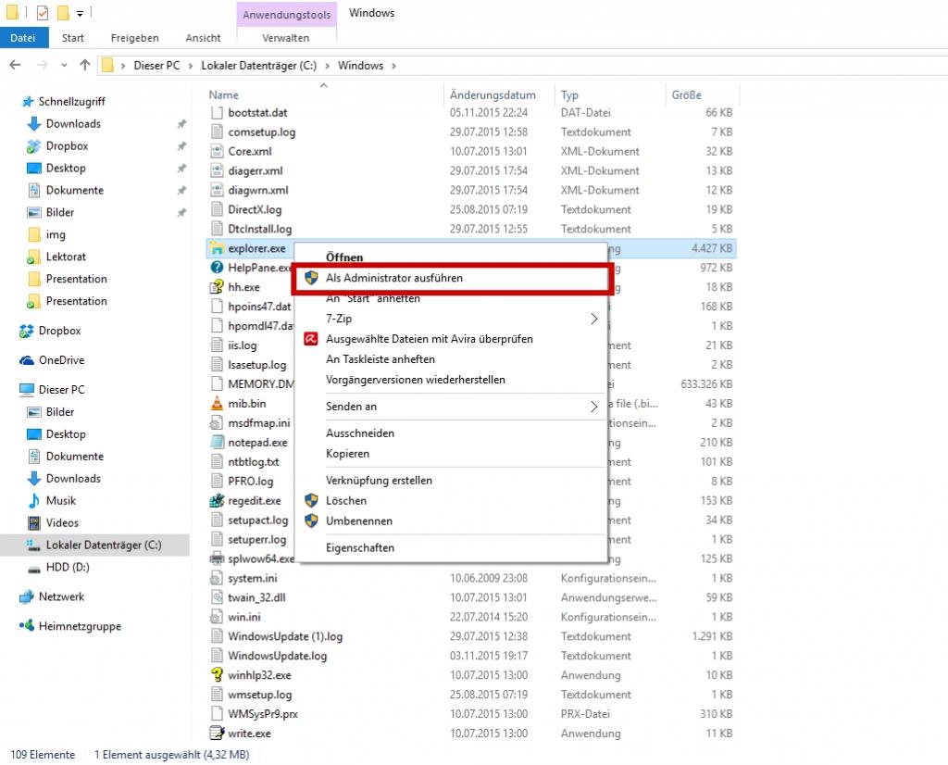Click the Dropbox icon in navigation pane
The height and width of the screenshot is (765, 948).
(27, 331)
